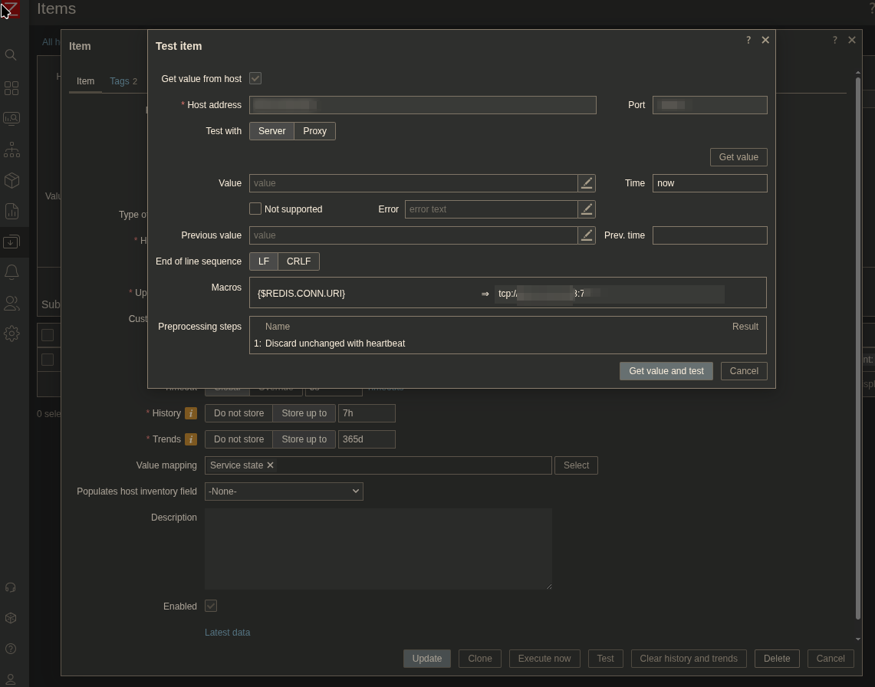The width and height of the screenshot is (875, 687).
Task: Tick the second checkbox in background items list
Action: (48, 360)
